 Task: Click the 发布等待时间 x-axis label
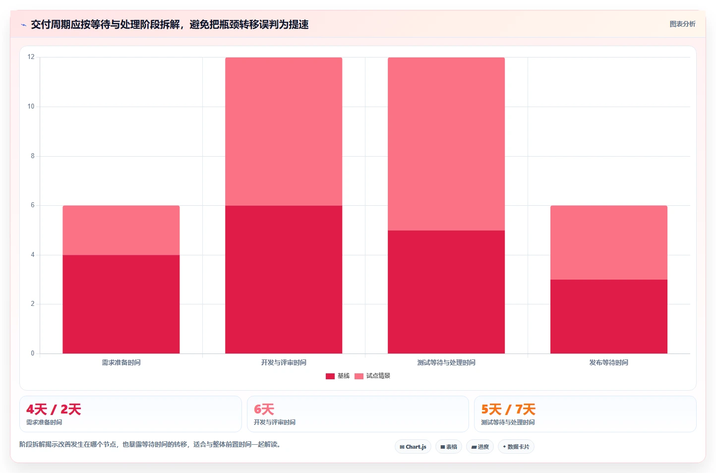click(609, 362)
